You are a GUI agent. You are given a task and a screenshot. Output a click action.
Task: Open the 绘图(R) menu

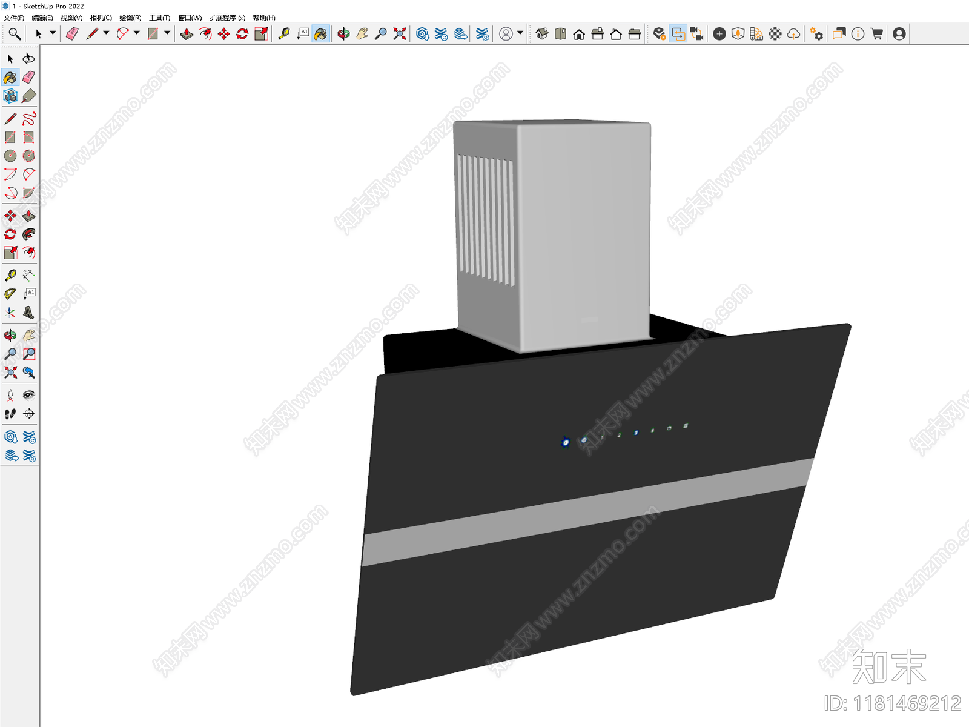point(130,18)
